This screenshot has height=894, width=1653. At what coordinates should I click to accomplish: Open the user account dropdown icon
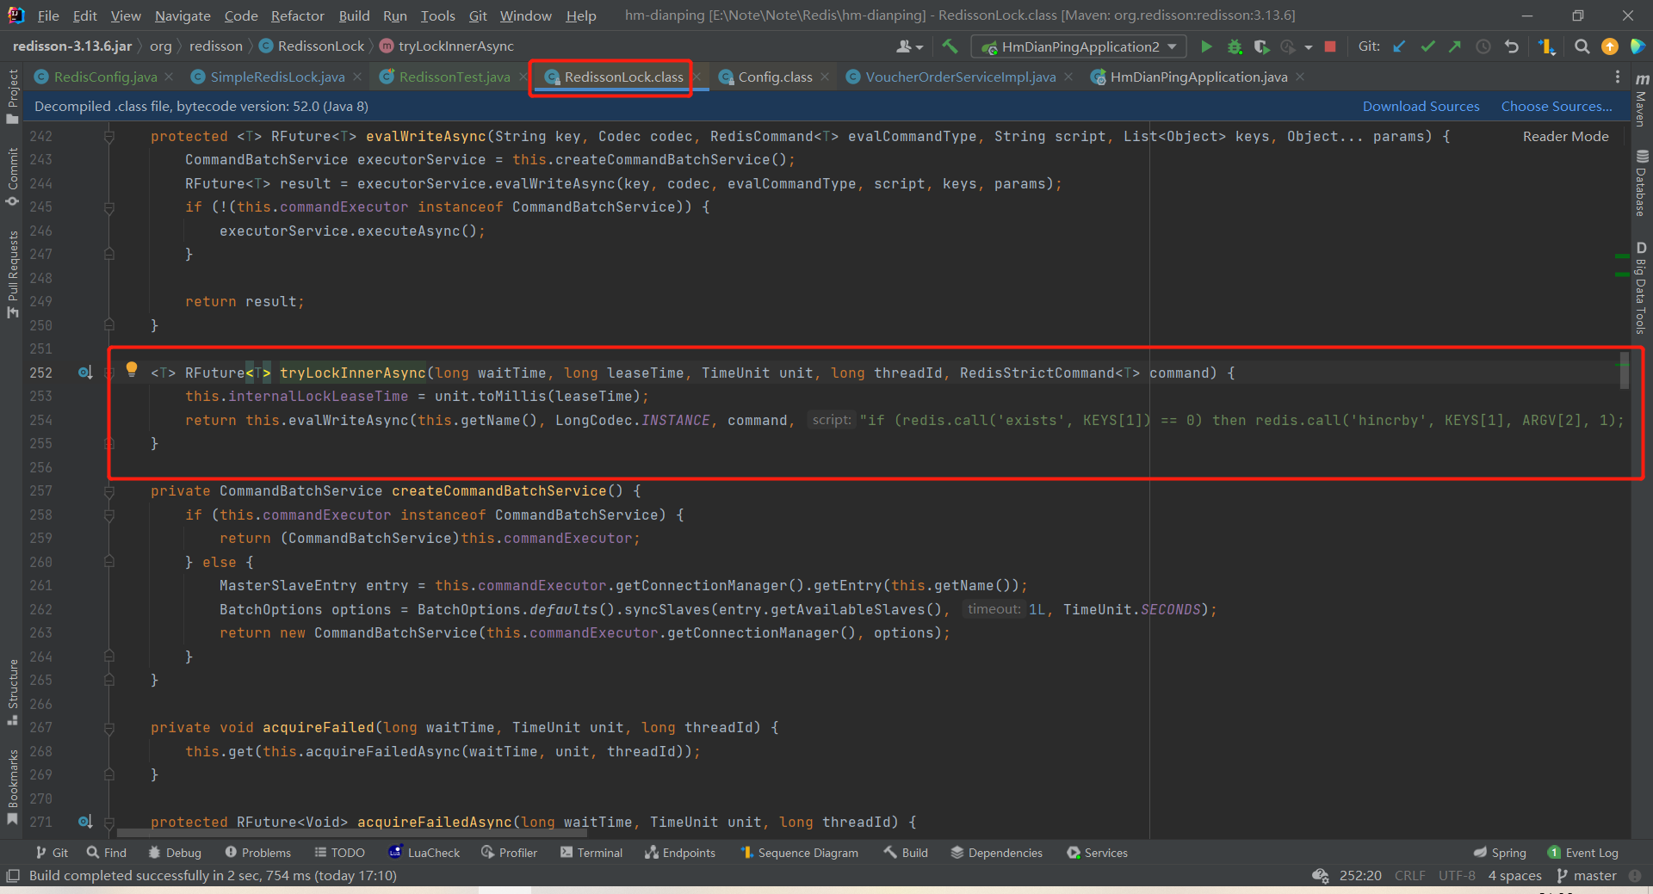[x=909, y=46]
